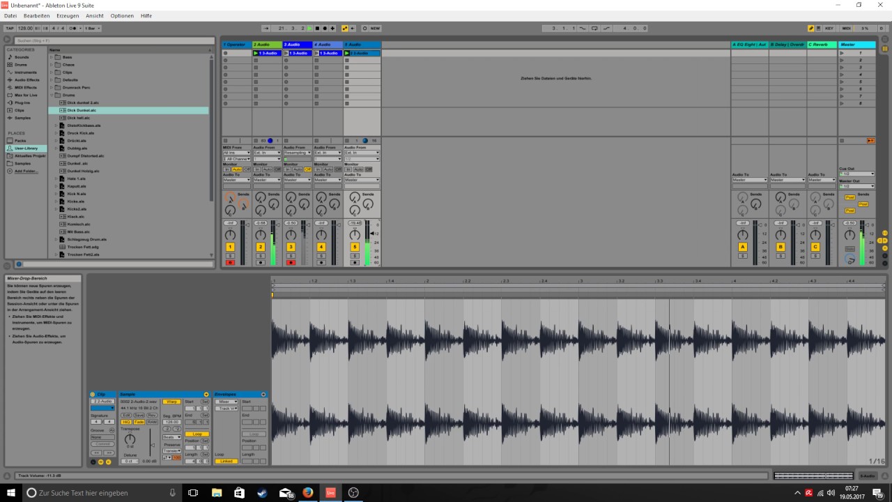
Task: Launch the clip on track 5 Audio
Action: tap(347, 53)
